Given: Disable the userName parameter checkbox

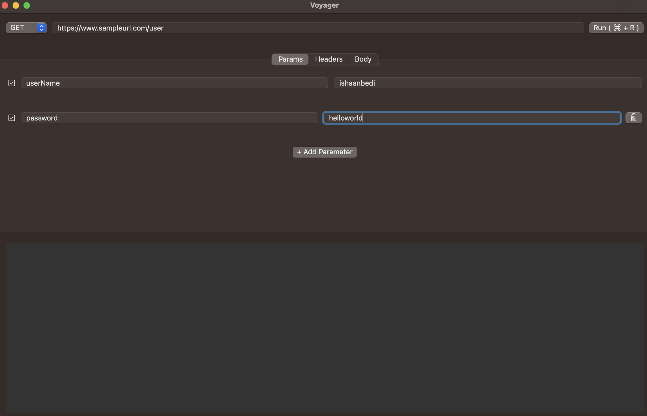Looking at the screenshot, I should point(11,83).
